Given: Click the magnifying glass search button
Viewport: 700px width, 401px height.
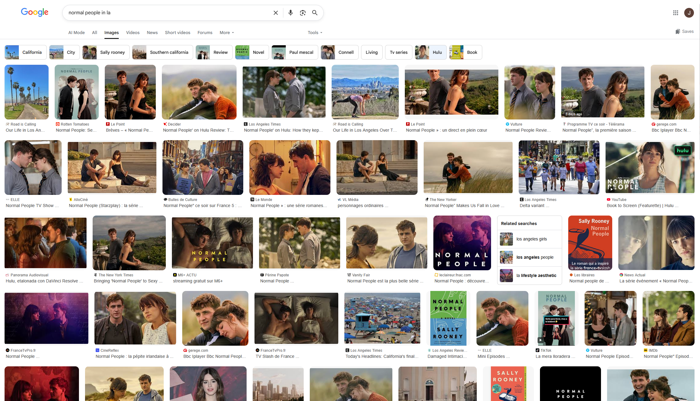Looking at the screenshot, I should pos(315,13).
